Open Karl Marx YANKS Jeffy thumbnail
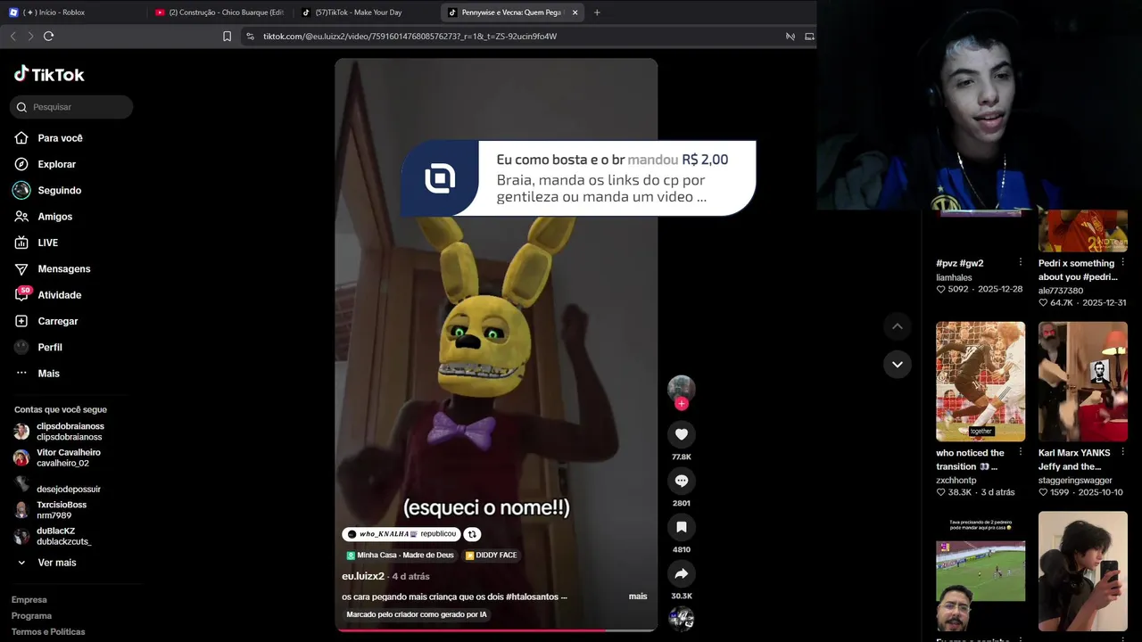 pyautogui.click(x=1083, y=382)
